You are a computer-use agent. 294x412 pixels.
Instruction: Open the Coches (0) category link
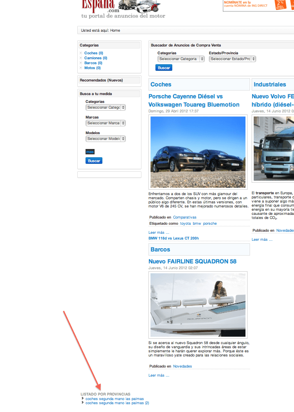tap(93, 53)
